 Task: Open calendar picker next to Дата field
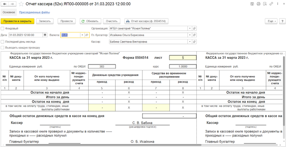click(x=45, y=35)
